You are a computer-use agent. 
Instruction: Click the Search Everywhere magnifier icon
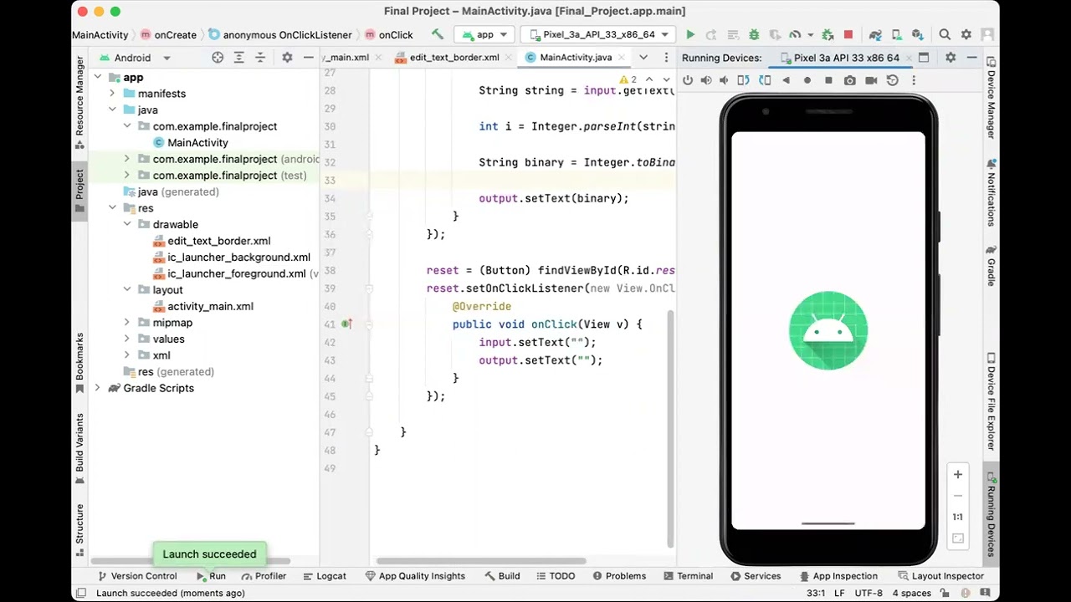click(945, 34)
